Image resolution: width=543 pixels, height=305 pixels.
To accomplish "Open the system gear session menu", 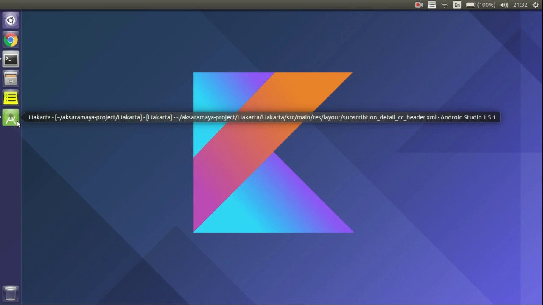I will pos(536,5).
